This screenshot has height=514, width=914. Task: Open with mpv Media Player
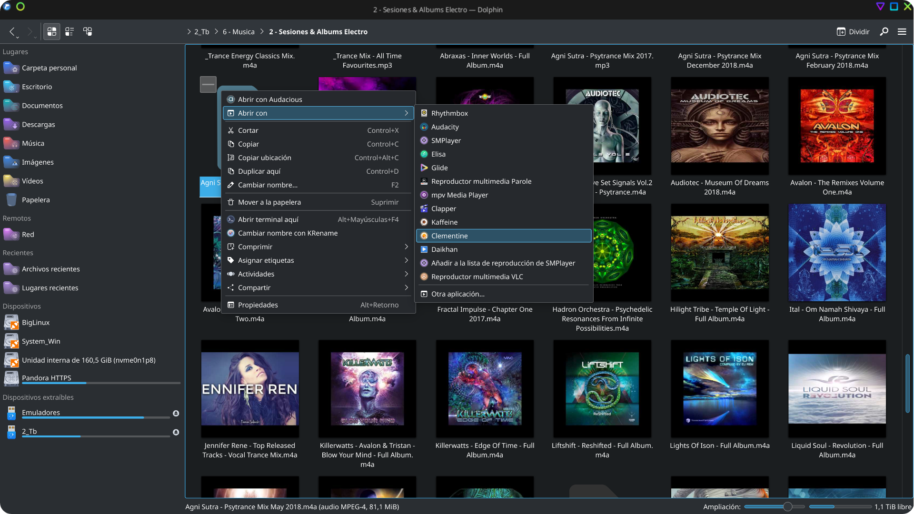(x=504, y=195)
